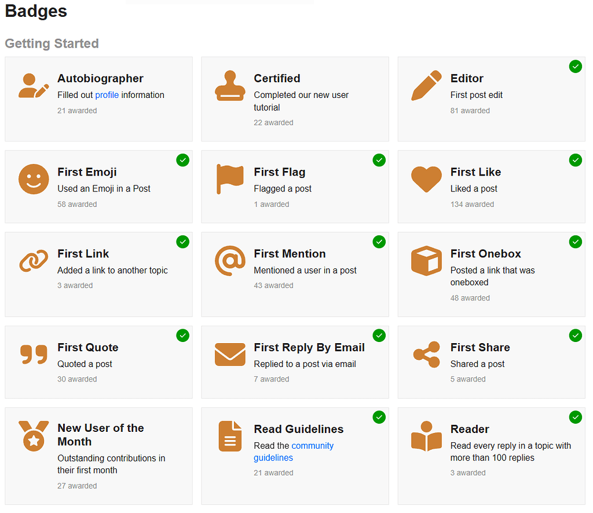
Task: Click the First Link chain icon
Action: (33, 261)
